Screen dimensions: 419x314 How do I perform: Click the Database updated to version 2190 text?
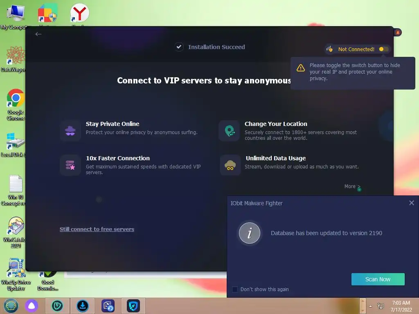(x=326, y=233)
